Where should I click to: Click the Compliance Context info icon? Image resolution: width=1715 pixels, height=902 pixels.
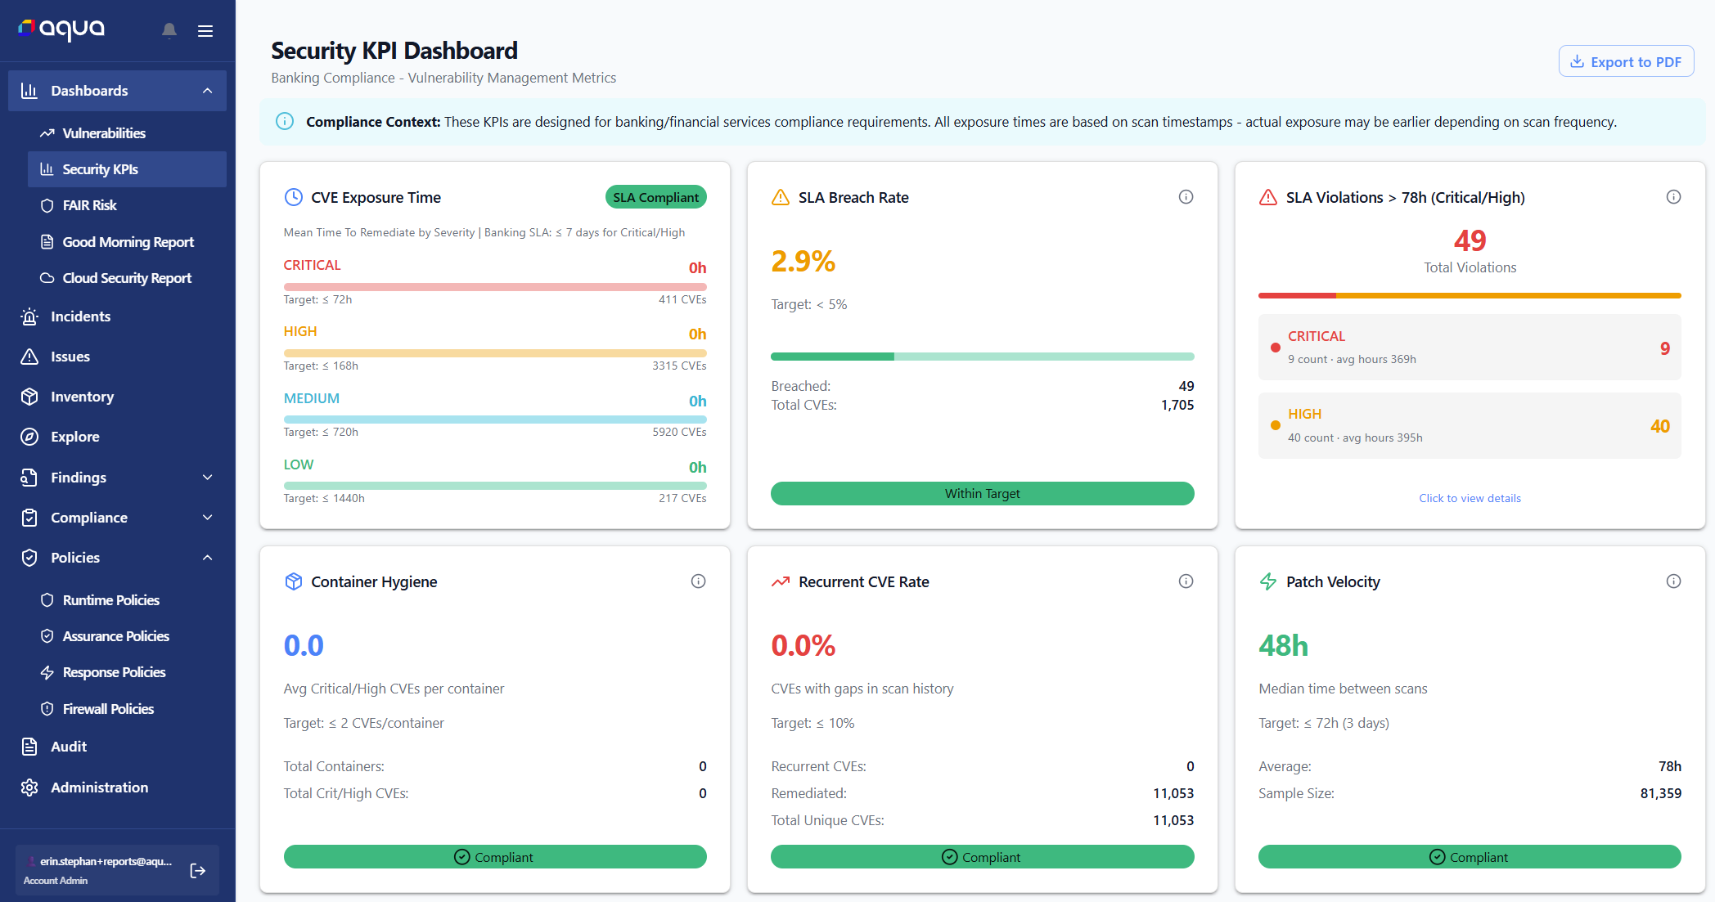click(x=285, y=122)
